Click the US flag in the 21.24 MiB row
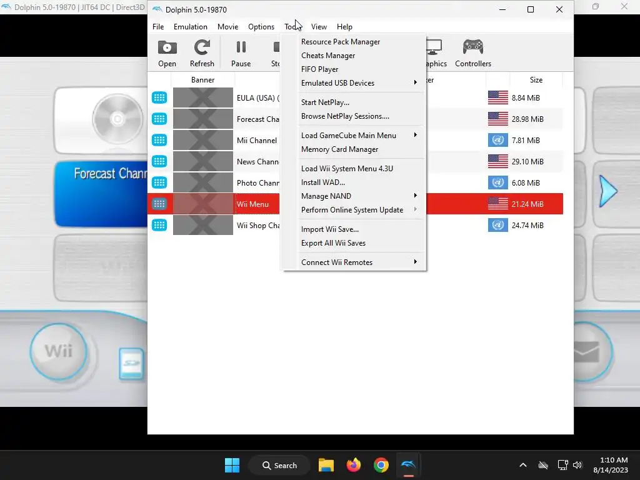The height and width of the screenshot is (480, 640). point(498,204)
